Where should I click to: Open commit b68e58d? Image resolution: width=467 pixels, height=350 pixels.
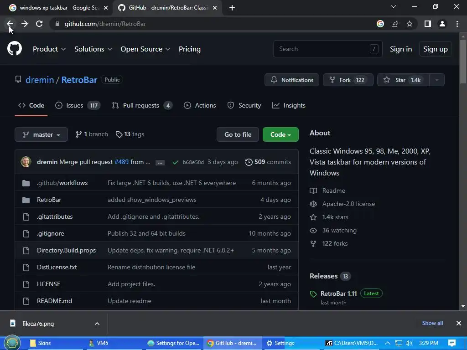pos(193,162)
